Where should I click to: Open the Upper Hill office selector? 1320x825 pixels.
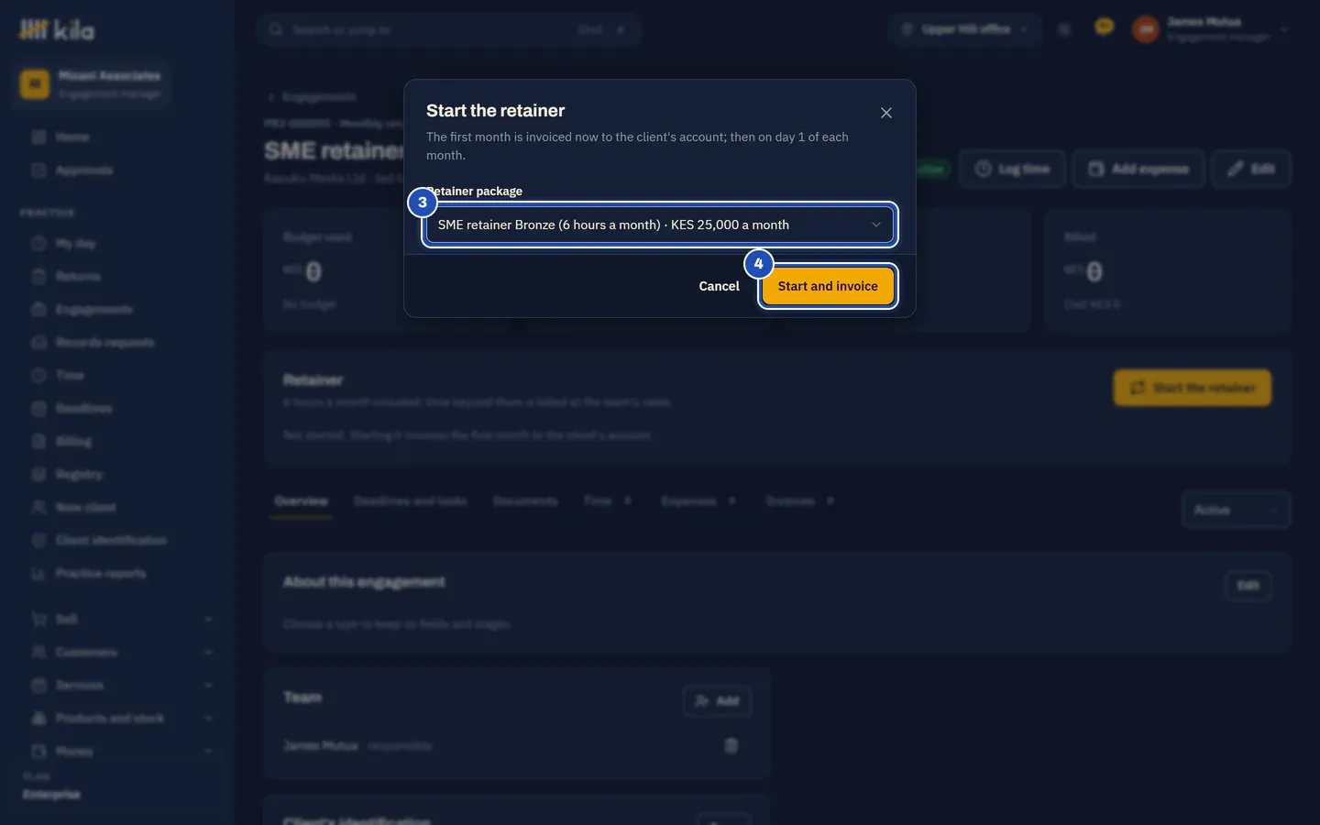coord(964,29)
